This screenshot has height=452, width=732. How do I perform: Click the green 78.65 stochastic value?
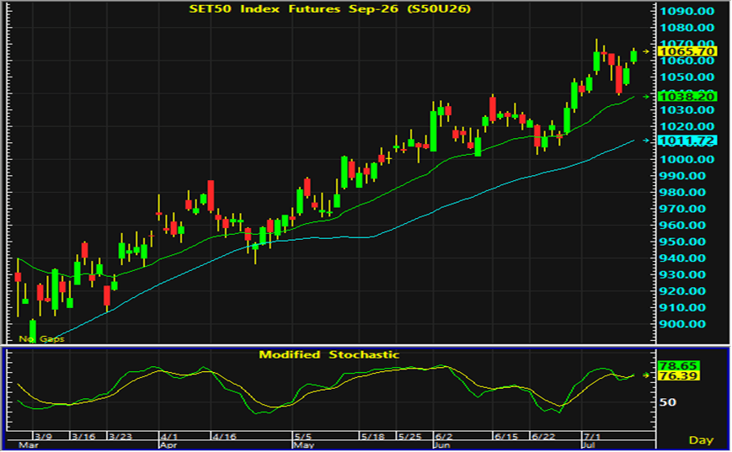click(678, 365)
